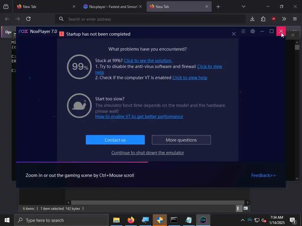Go back in Firefox navigation
Screen dimensions: 302x226
pos(7,19)
